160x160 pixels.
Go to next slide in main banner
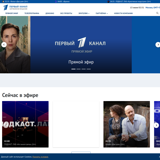click(158, 45)
